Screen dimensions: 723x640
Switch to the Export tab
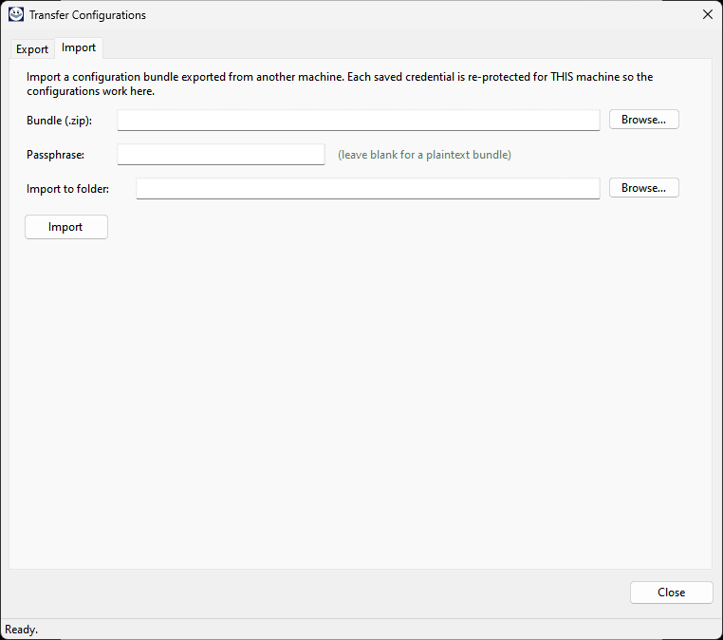coord(32,49)
